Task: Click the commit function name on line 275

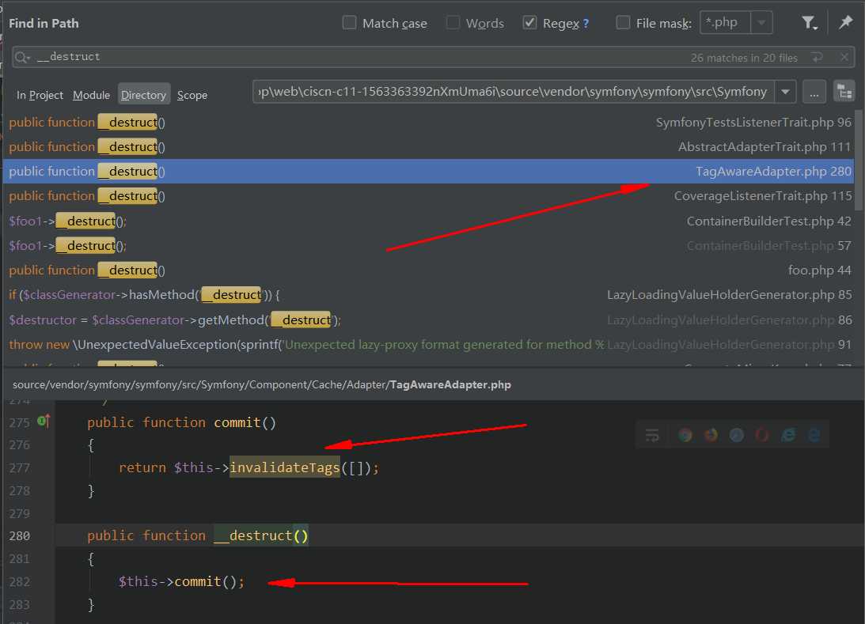Action: pyautogui.click(x=237, y=423)
